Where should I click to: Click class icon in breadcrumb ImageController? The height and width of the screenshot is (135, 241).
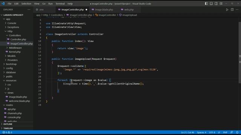point(96,15)
